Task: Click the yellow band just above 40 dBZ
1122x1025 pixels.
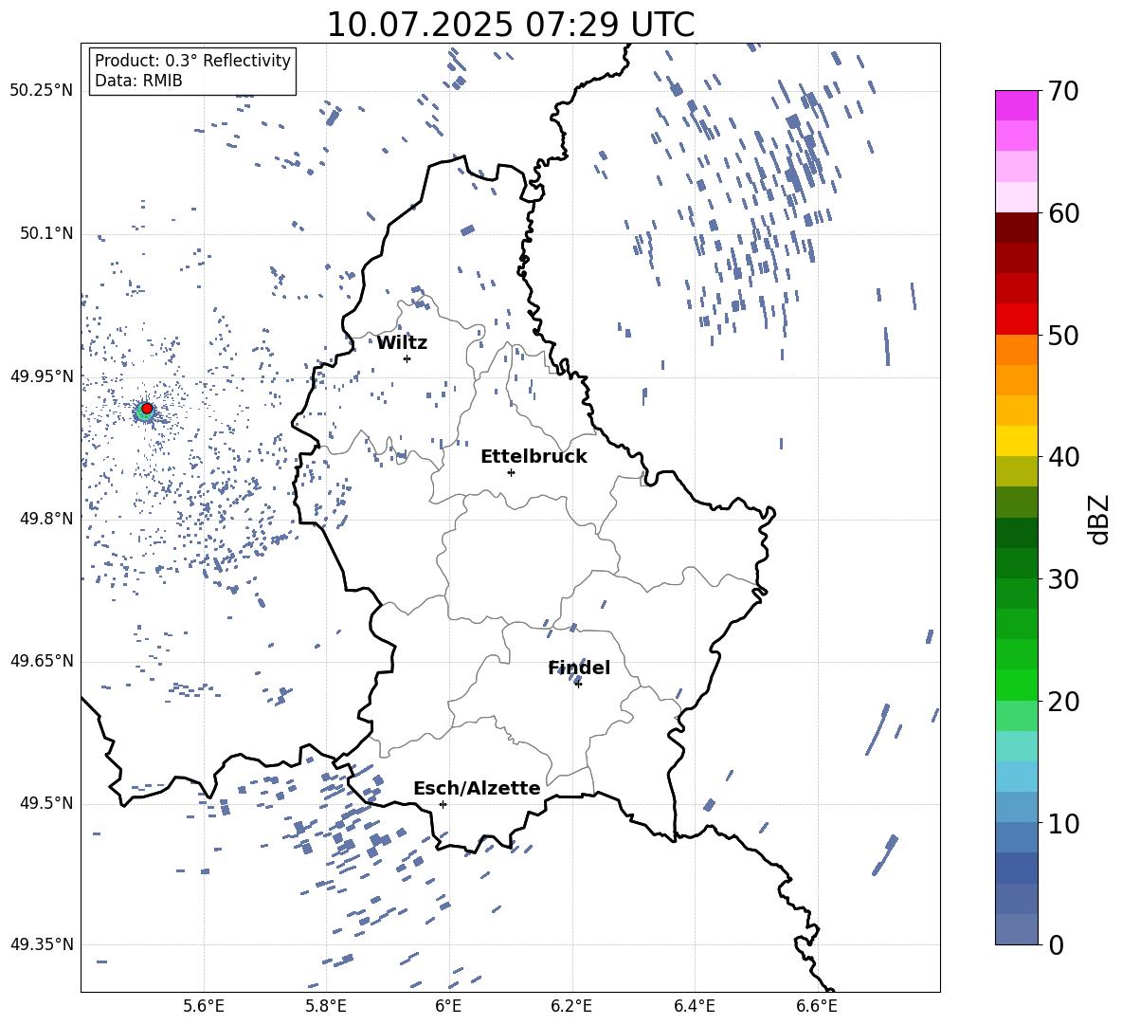Action: tap(1016, 441)
